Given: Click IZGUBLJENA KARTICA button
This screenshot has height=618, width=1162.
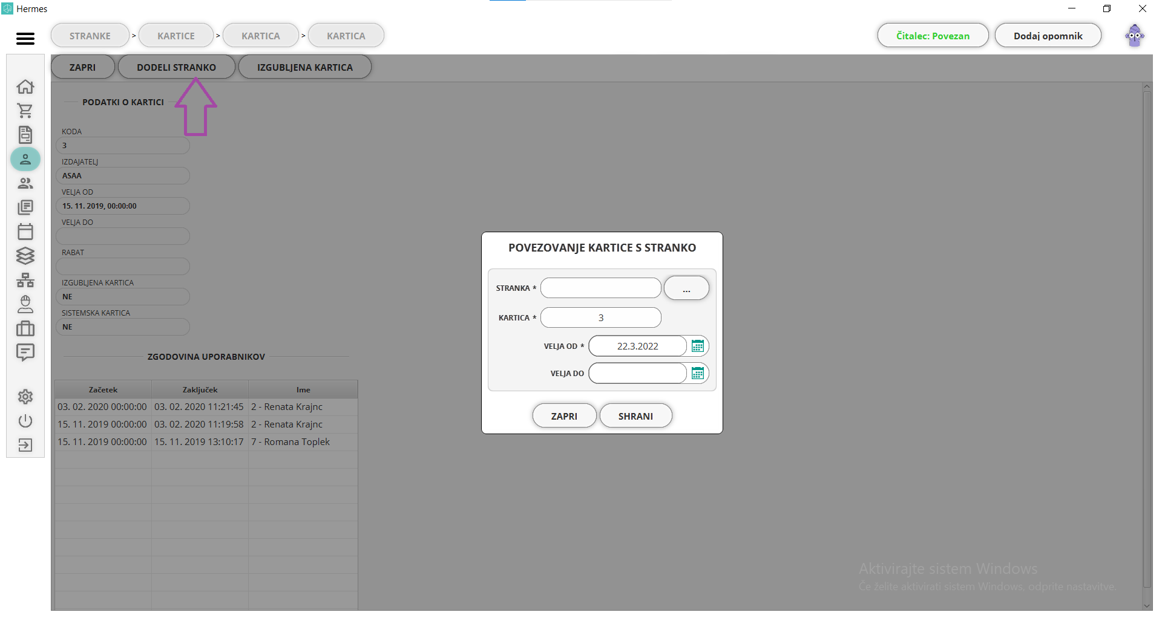Looking at the screenshot, I should (x=305, y=67).
